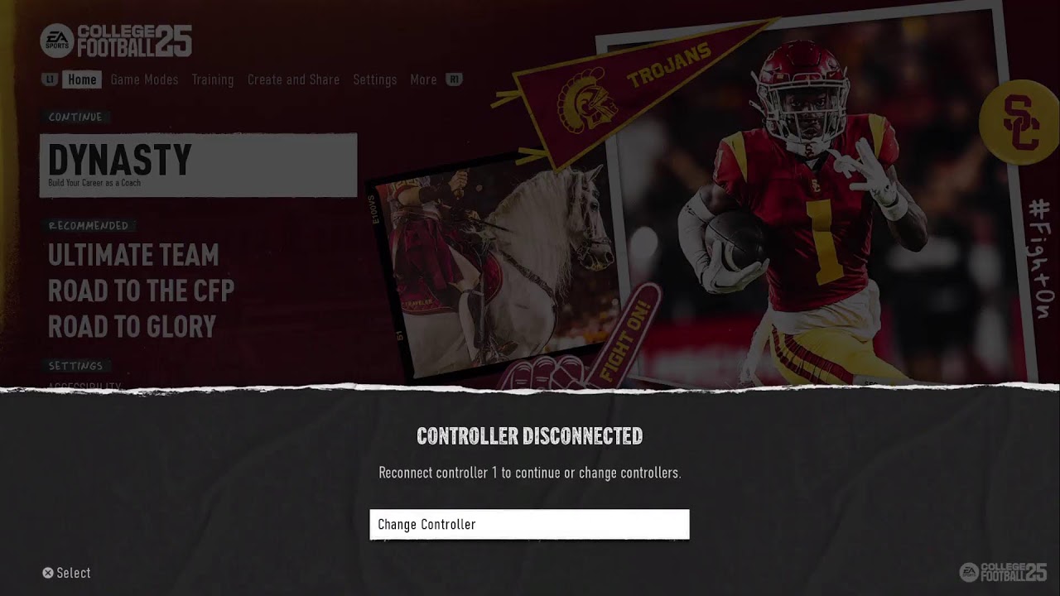Click the X Select button prompt
This screenshot has height=596, width=1060.
click(x=66, y=573)
